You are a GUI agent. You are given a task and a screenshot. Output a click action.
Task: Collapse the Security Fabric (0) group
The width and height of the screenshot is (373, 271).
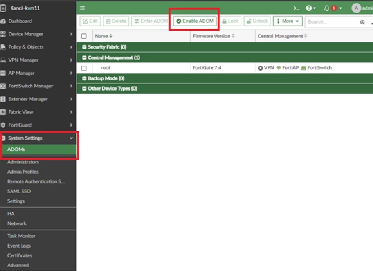tap(84, 47)
